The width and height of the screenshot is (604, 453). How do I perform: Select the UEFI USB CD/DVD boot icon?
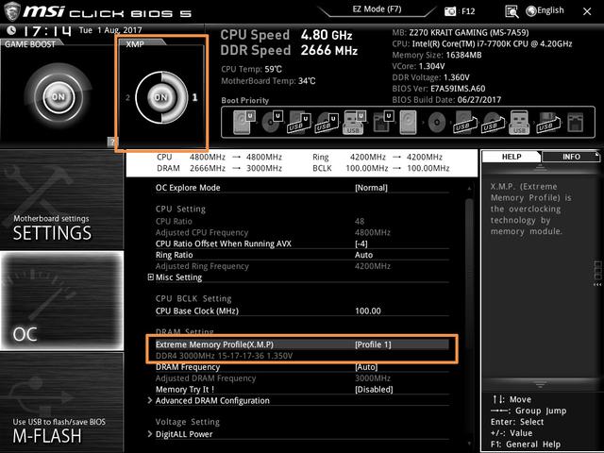pyautogui.click(x=327, y=122)
